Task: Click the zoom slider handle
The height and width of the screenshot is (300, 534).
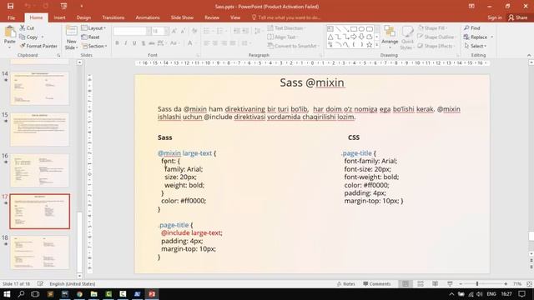Action: coord(477,283)
